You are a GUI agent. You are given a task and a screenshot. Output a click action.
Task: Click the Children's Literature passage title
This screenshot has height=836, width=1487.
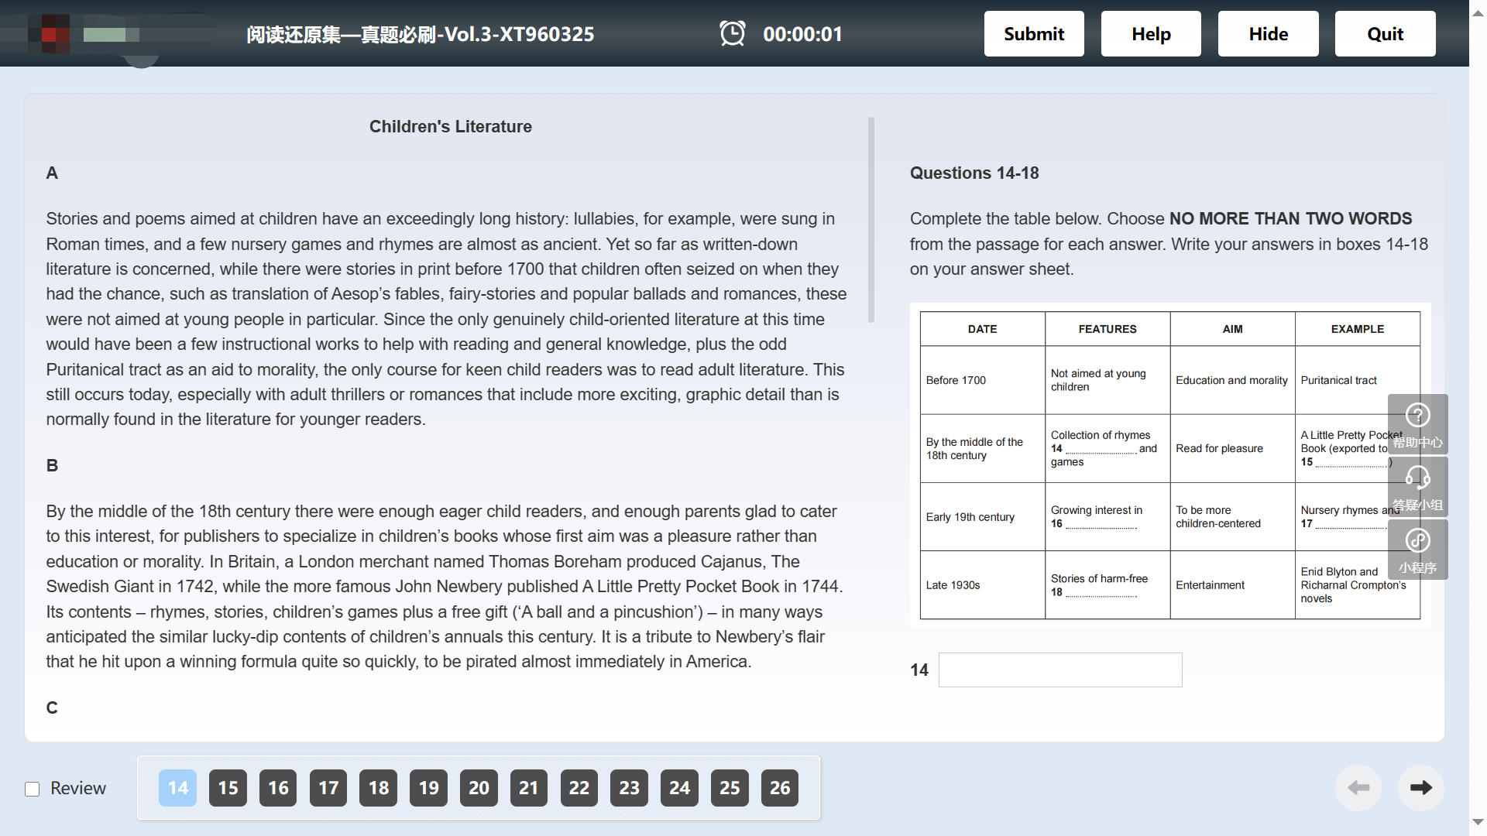point(451,126)
